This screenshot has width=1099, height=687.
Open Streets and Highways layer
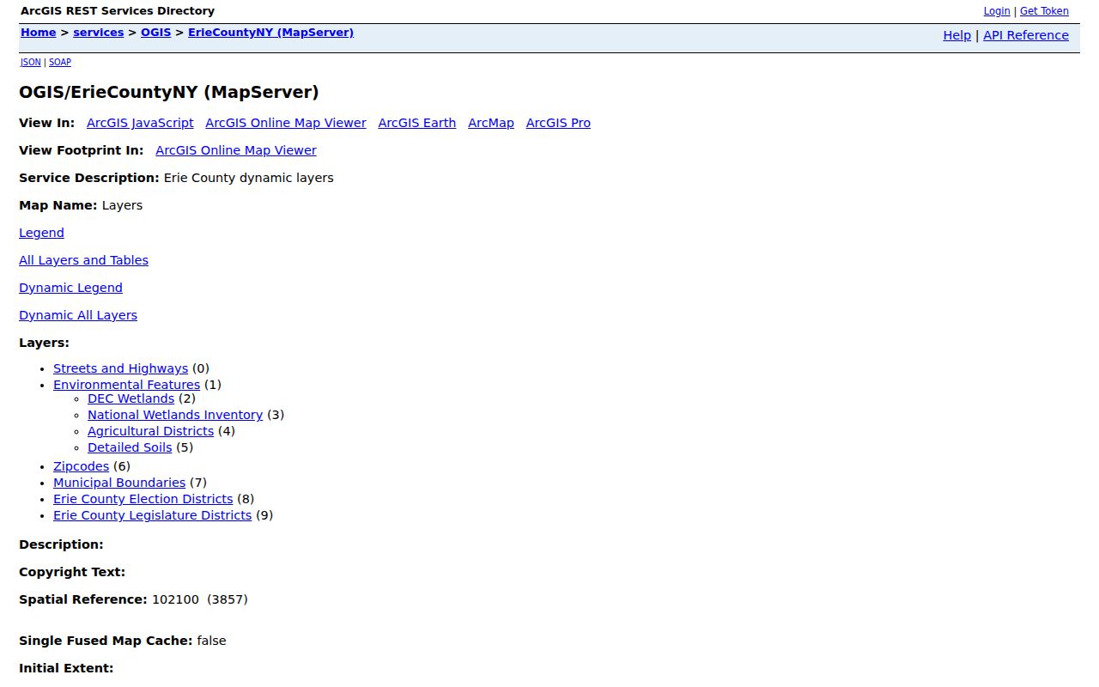pyautogui.click(x=120, y=368)
